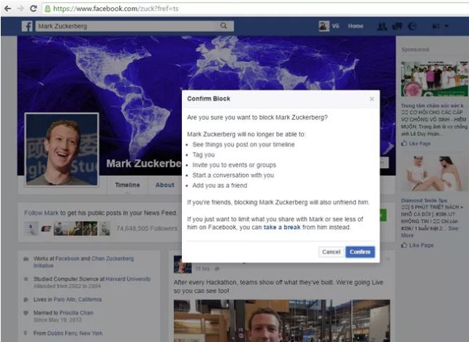Click the browser forward arrow
The height and width of the screenshot is (342, 469).
[x=20, y=8]
